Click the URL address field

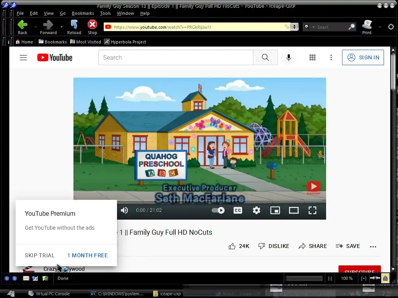point(198,27)
